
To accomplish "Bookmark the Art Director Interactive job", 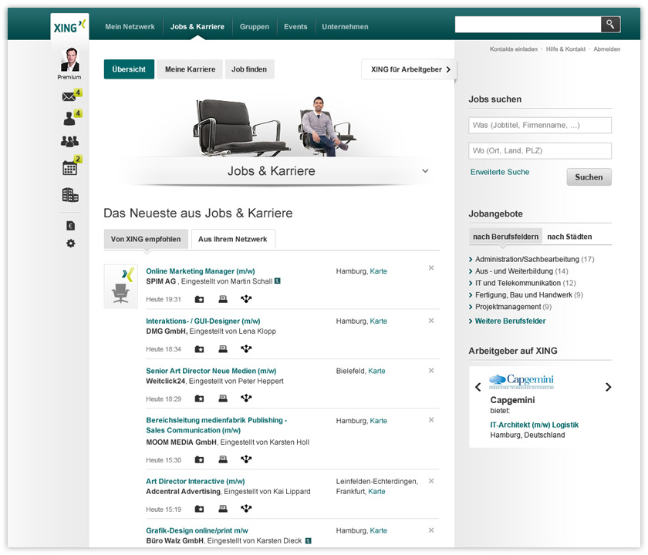I will coord(199,509).
